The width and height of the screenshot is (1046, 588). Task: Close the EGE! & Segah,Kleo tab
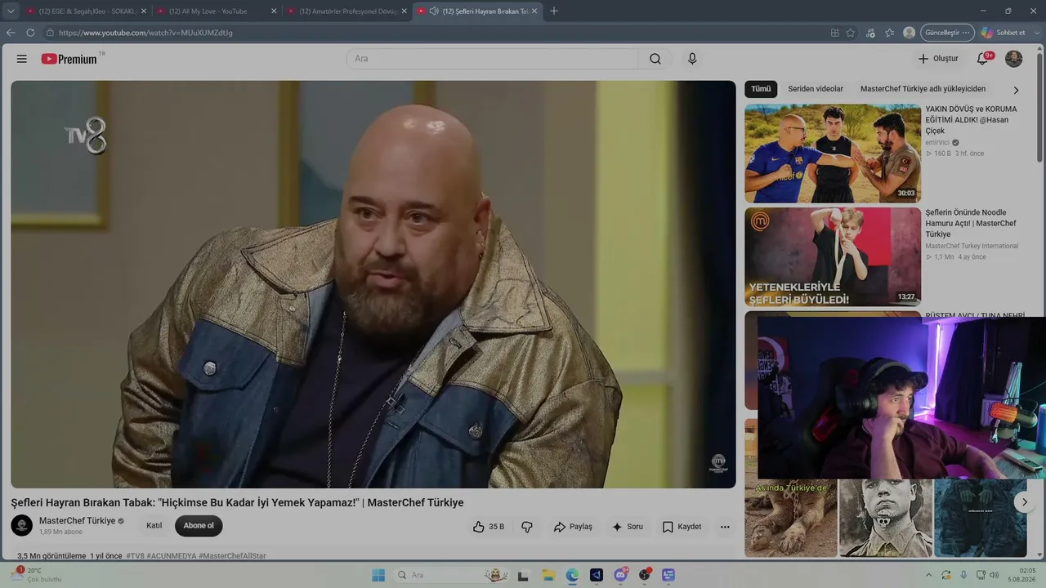coord(144,11)
